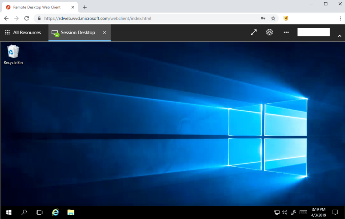Select the Recycle Bin desktop icon
The height and width of the screenshot is (219, 345).
point(13,55)
